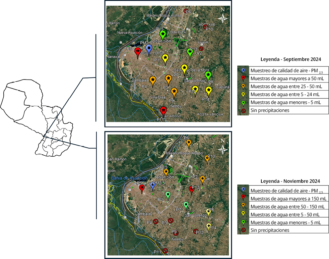Click the green P15 marker in September map
Screen dimensions: 329x259
click(x=163, y=34)
